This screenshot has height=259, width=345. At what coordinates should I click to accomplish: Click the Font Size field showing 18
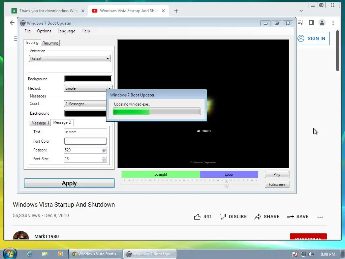(83, 159)
